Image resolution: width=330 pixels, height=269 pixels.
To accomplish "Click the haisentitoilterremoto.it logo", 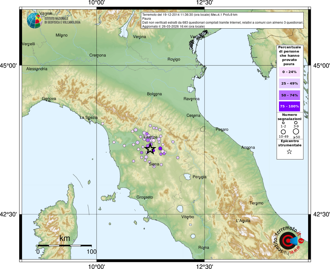I will click(x=289, y=241).
